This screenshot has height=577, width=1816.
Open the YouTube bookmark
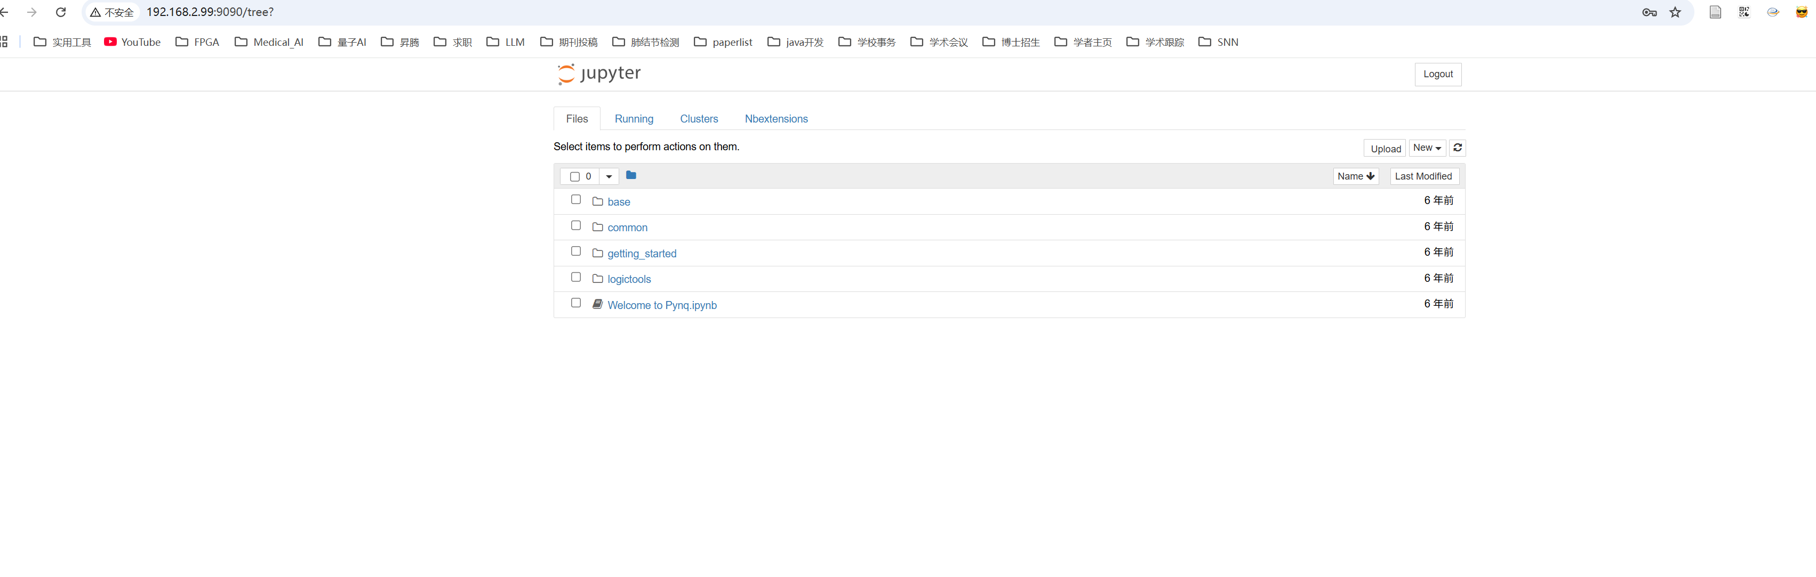click(133, 42)
